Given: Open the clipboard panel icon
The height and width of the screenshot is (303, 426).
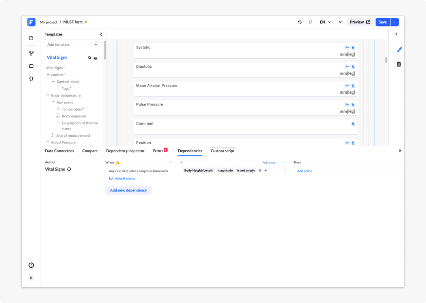Looking at the screenshot, I should [398, 64].
